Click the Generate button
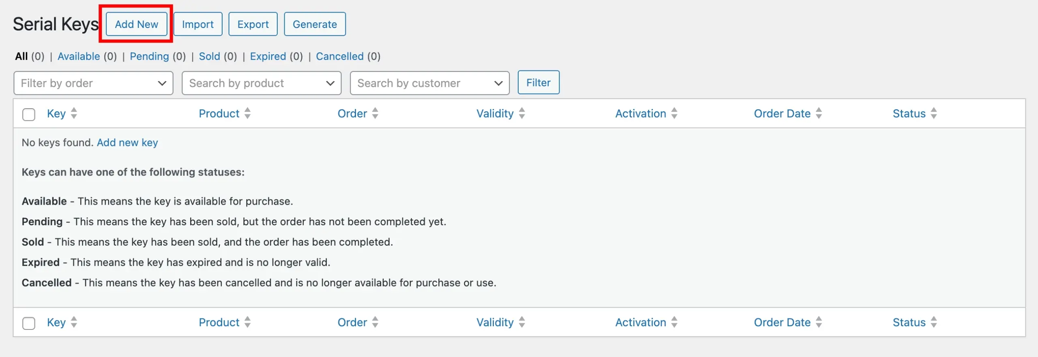The height and width of the screenshot is (357, 1038). coord(315,24)
